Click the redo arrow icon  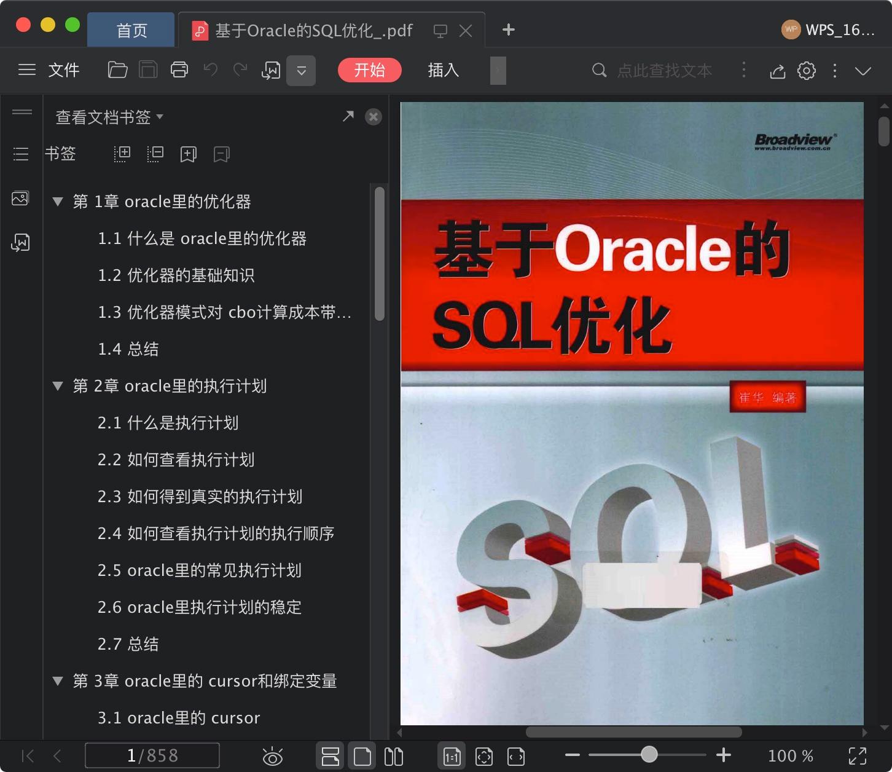coord(240,70)
